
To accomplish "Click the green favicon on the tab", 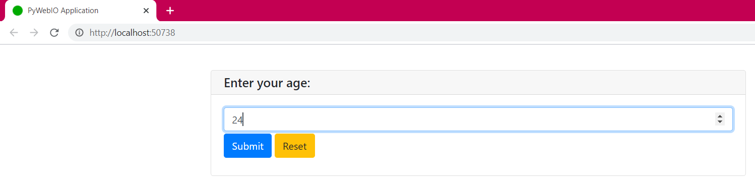I will click(18, 10).
